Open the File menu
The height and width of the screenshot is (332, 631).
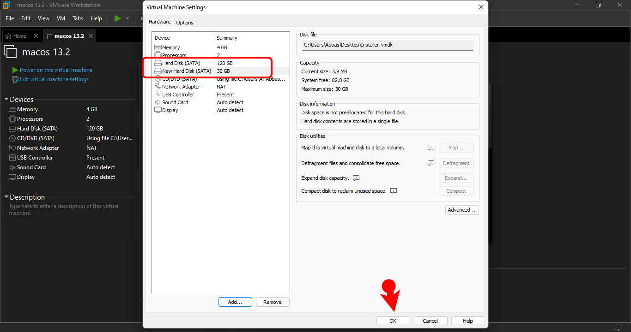tap(10, 18)
